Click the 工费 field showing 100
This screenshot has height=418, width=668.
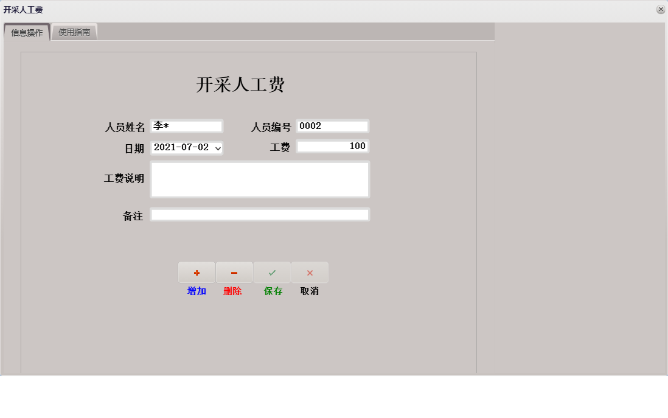click(332, 146)
